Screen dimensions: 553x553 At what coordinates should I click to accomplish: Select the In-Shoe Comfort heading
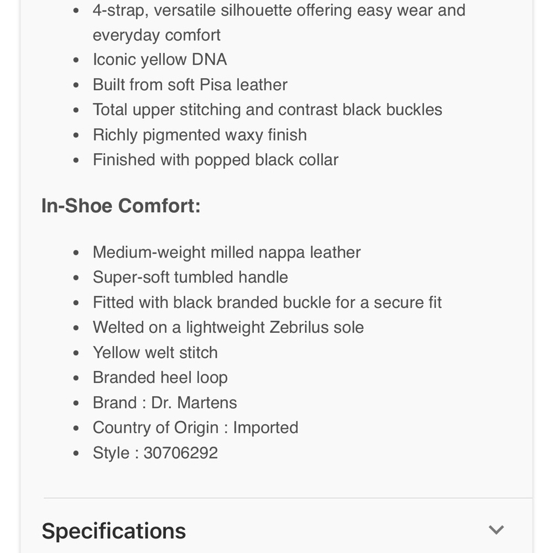121,206
